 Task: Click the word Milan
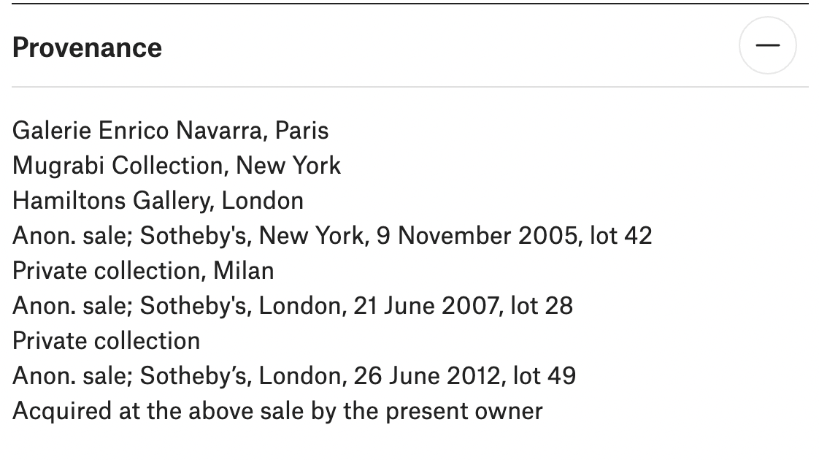tap(243, 271)
